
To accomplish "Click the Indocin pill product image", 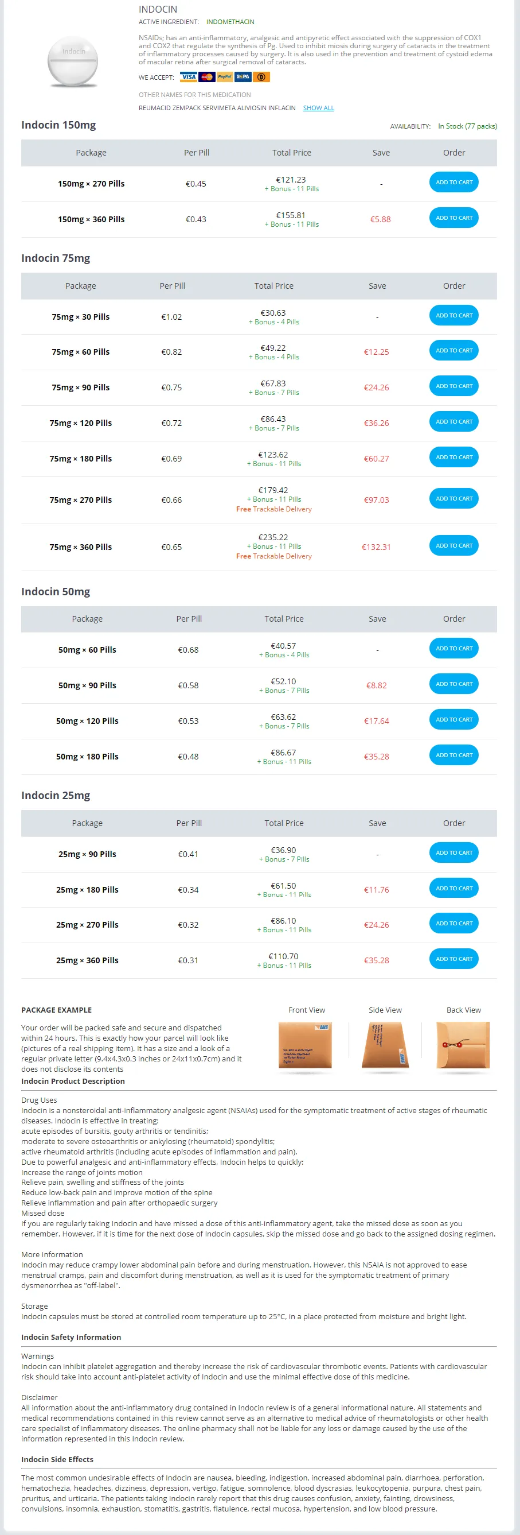I will (x=73, y=61).
